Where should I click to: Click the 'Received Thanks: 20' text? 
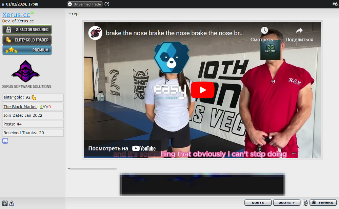24,133
